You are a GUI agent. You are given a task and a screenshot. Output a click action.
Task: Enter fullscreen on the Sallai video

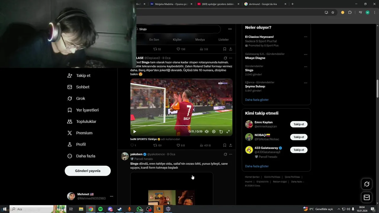[x=228, y=132]
